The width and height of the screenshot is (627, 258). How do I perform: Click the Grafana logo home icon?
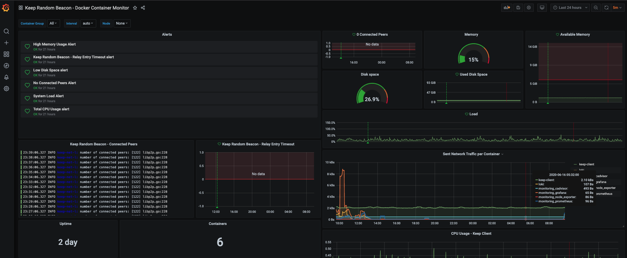(6, 8)
